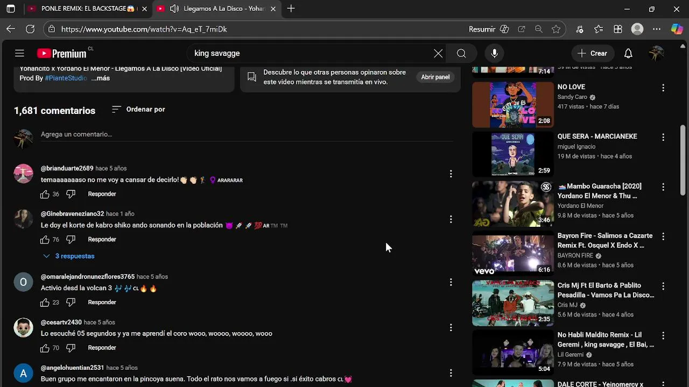Open Sandy Caro channel name
Viewport: 689px width, 387px height.
tap(572, 97)
